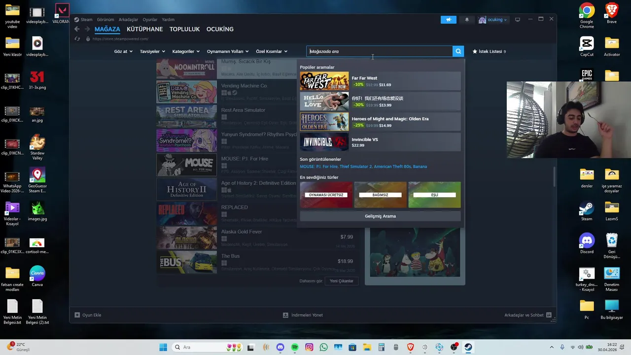
Task: Show hidden tray icons chevron
Action: pos(551,347)
